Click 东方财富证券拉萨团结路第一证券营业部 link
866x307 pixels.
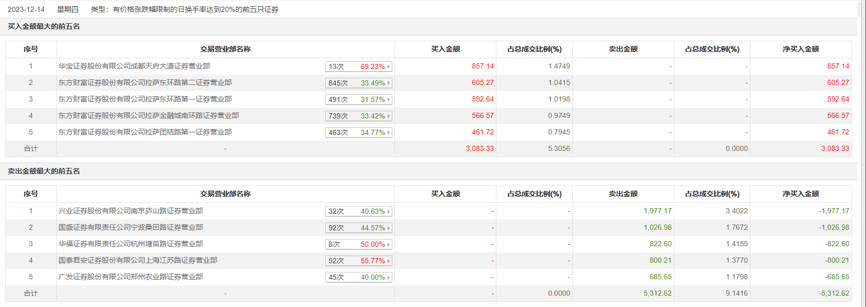pos(145,132)
